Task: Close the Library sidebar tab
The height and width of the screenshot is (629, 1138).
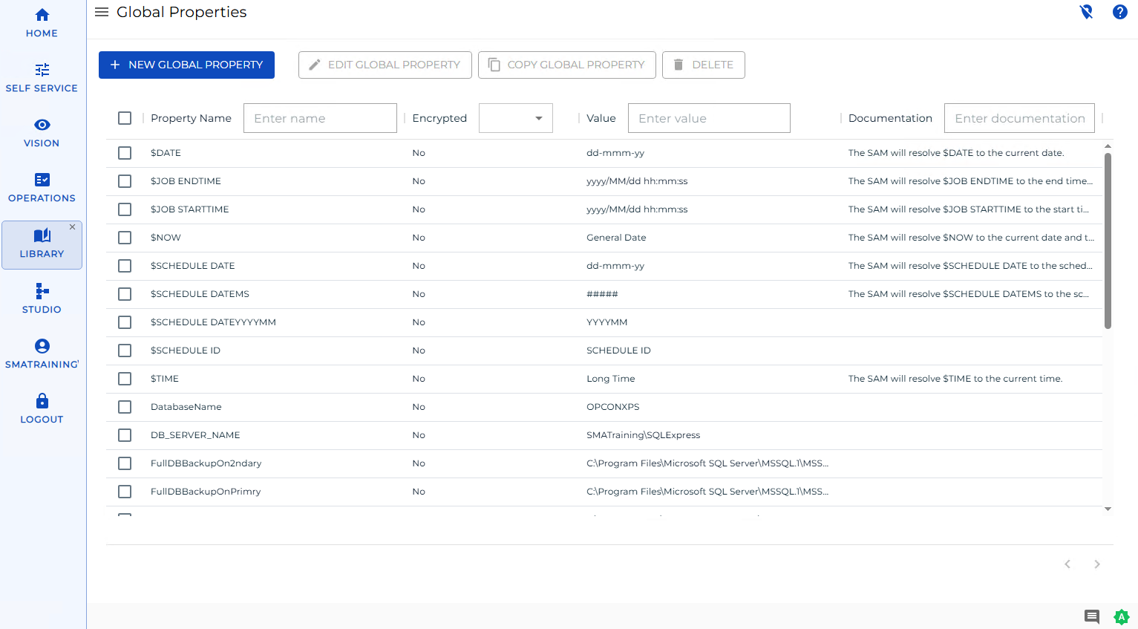Action: click(73, 227)
